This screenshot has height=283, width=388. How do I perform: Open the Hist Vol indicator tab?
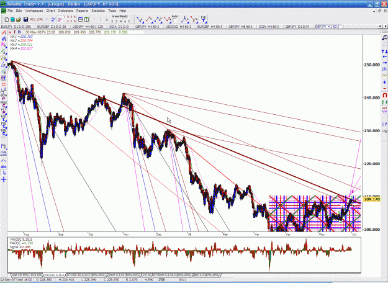pyautogui.click(x=27, y=275)
